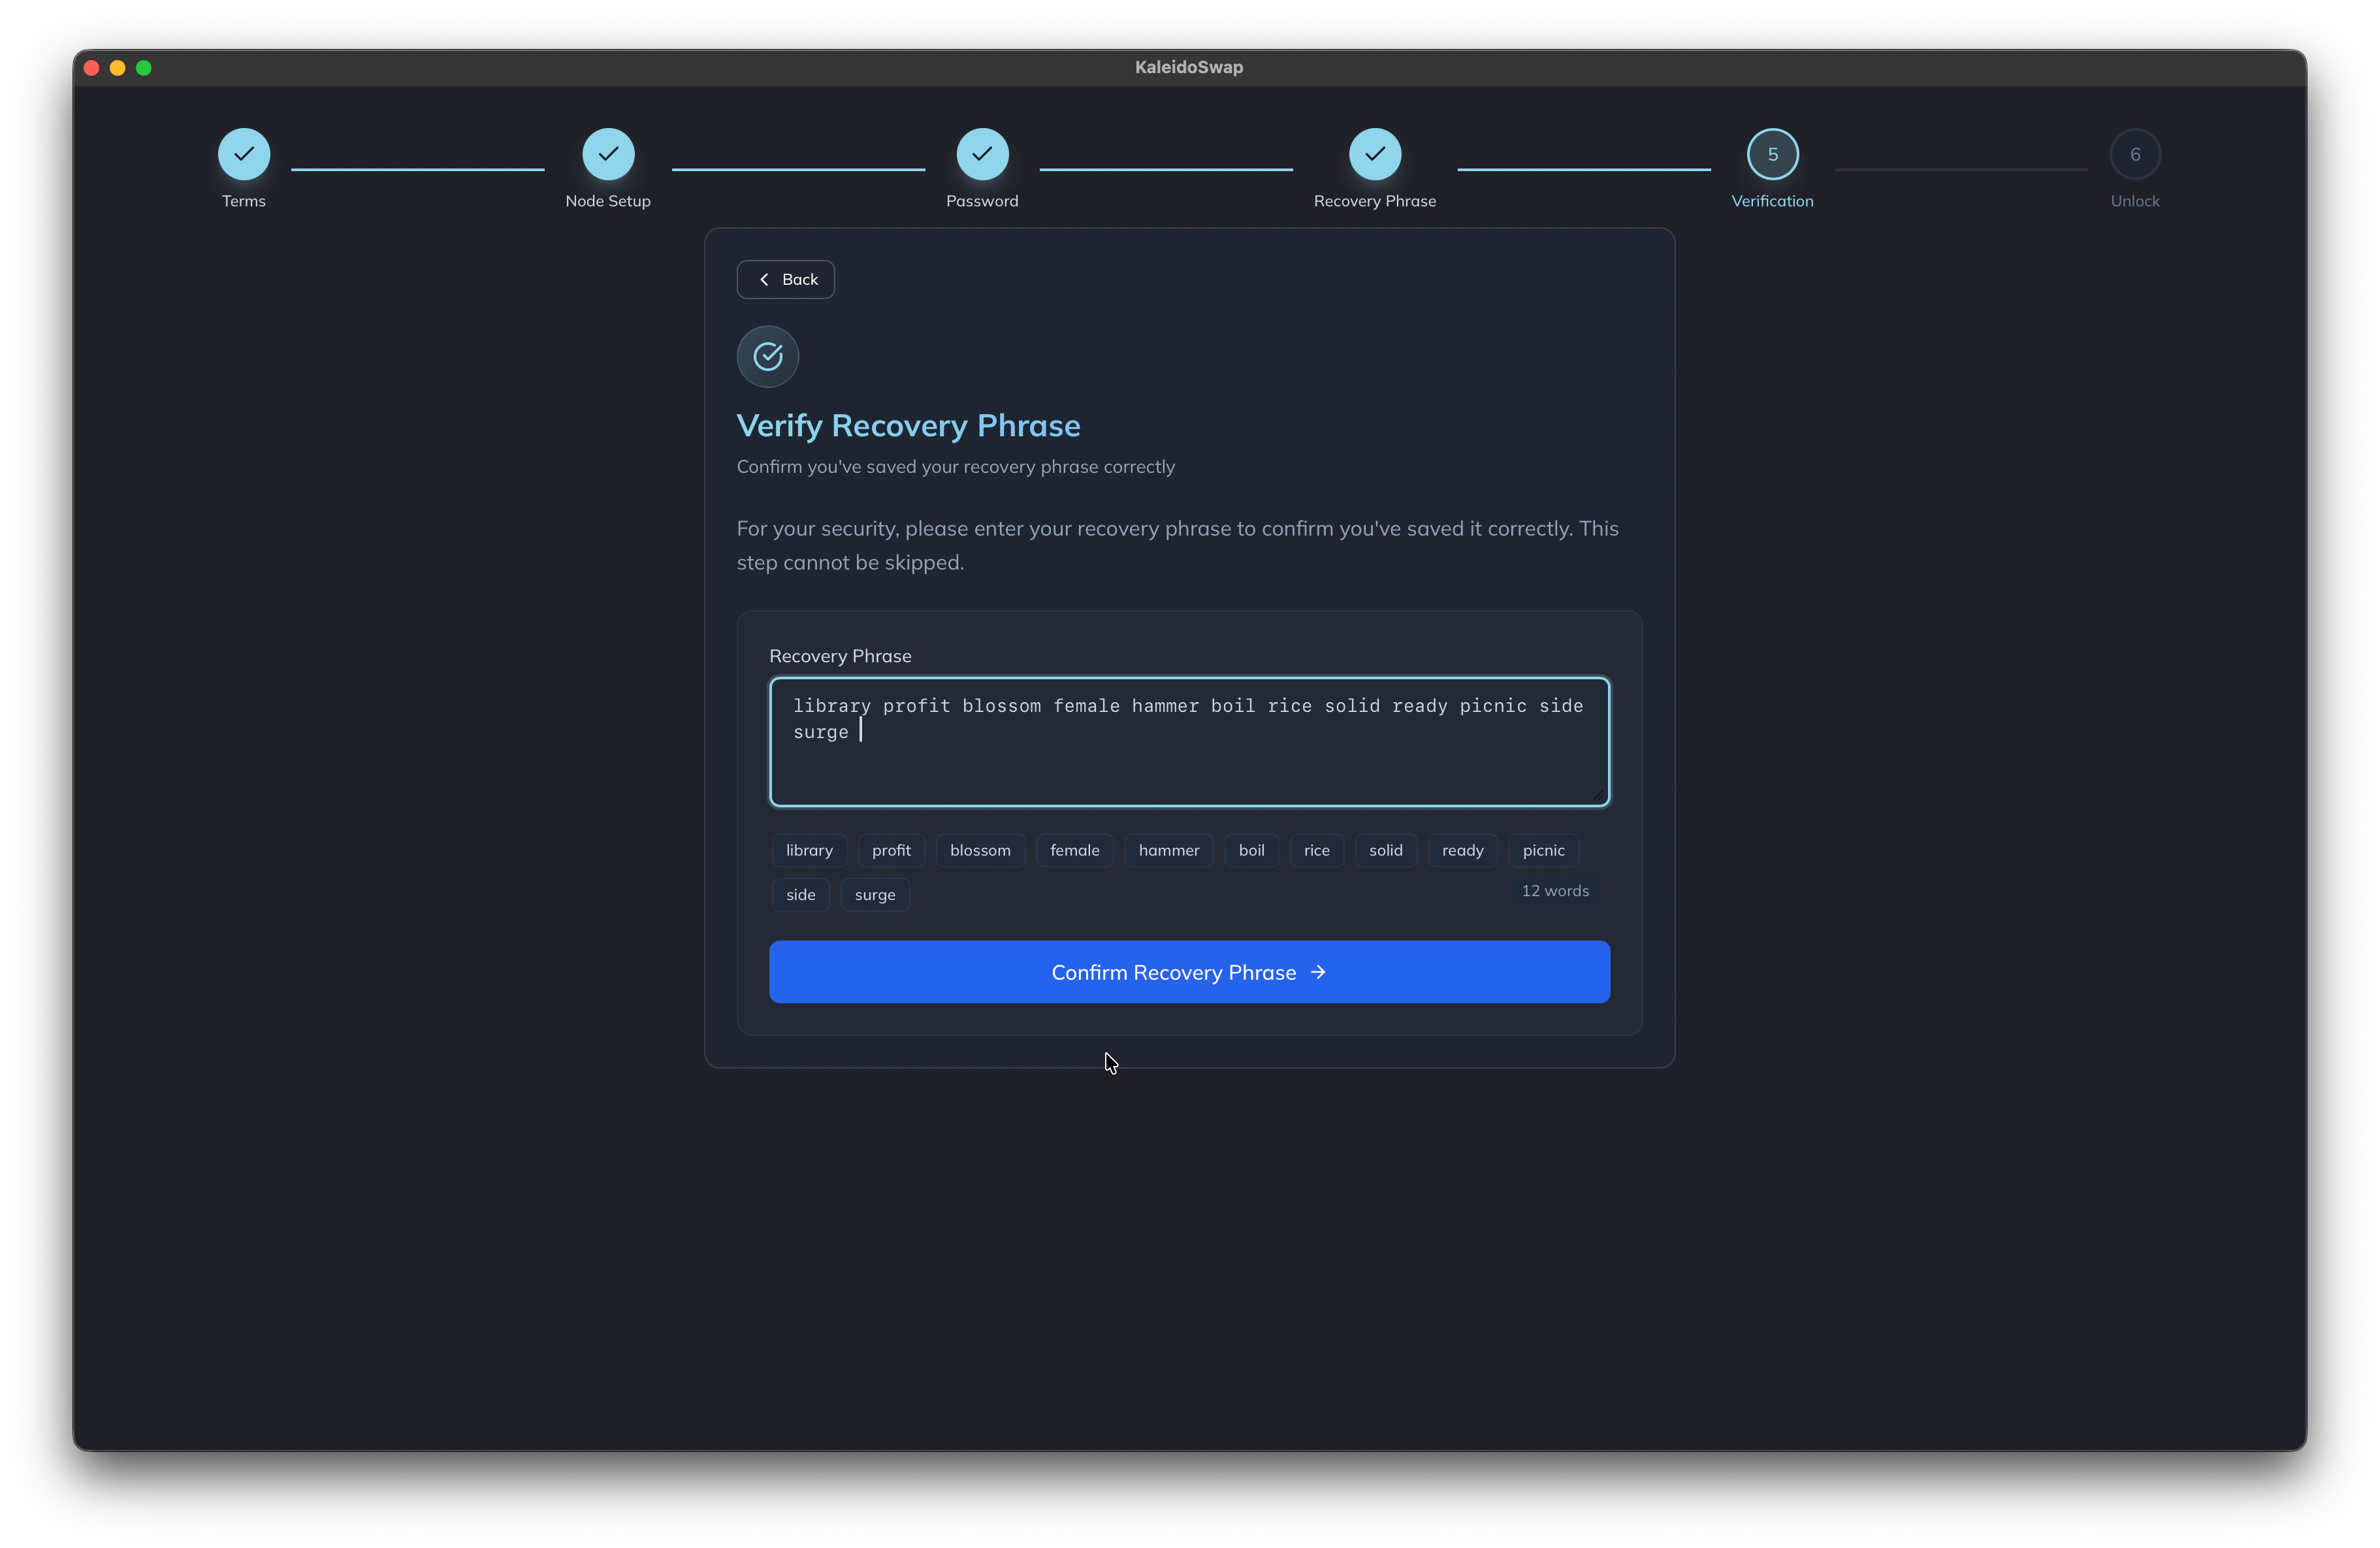This screenshot has height=1548, width=2380.
Task: Click the Terms step checkmark icon
Action: 244,154
